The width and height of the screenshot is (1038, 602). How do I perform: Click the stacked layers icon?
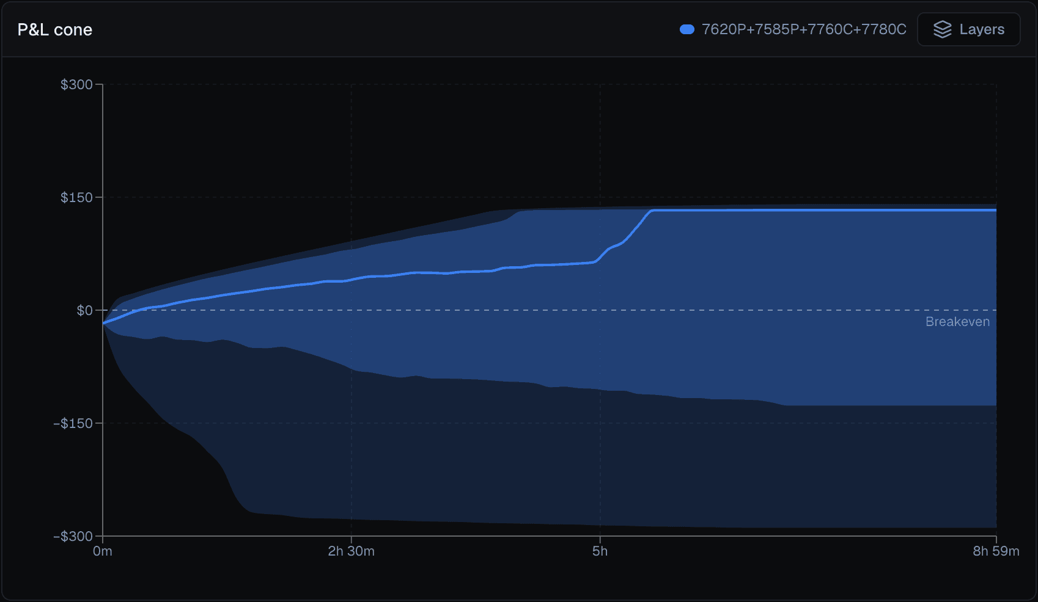pyautogui.click(x=943, y=29)
